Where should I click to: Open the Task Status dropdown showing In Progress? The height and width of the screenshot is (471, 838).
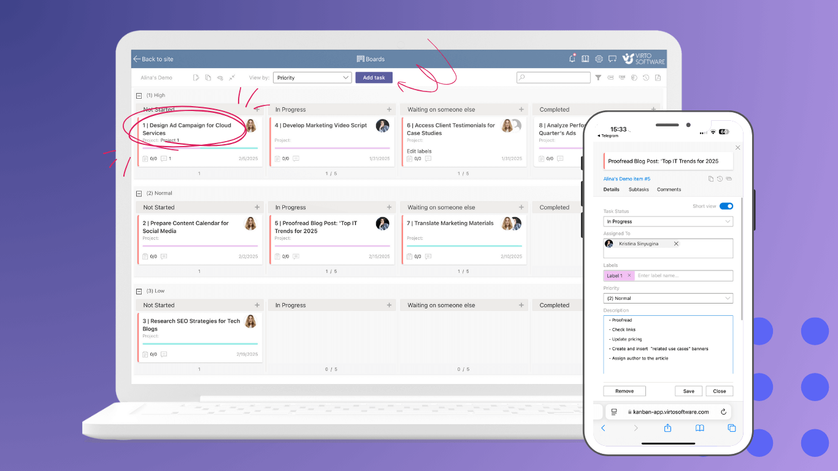pyautogui.click(x=668, y=221)
